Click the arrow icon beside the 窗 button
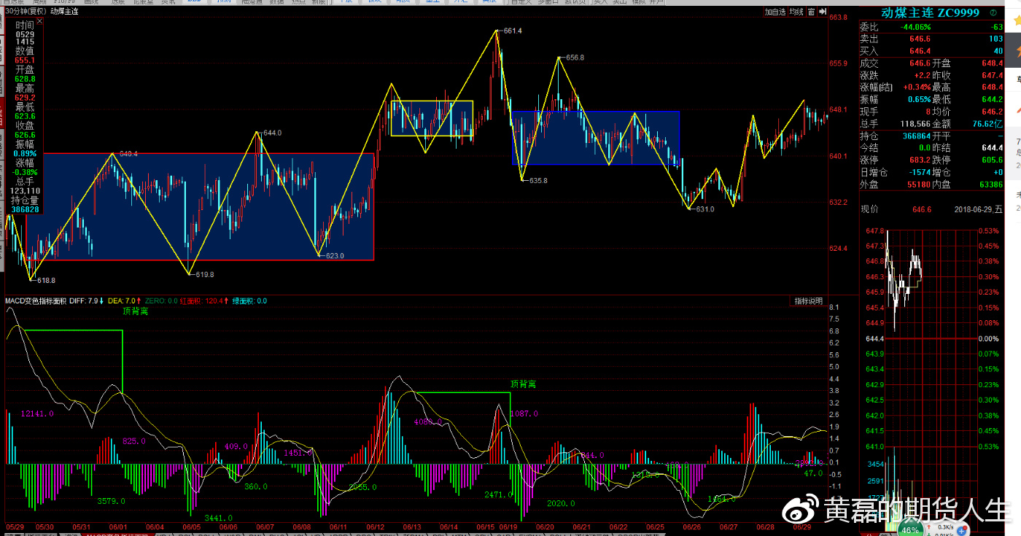 coord(823,12)
